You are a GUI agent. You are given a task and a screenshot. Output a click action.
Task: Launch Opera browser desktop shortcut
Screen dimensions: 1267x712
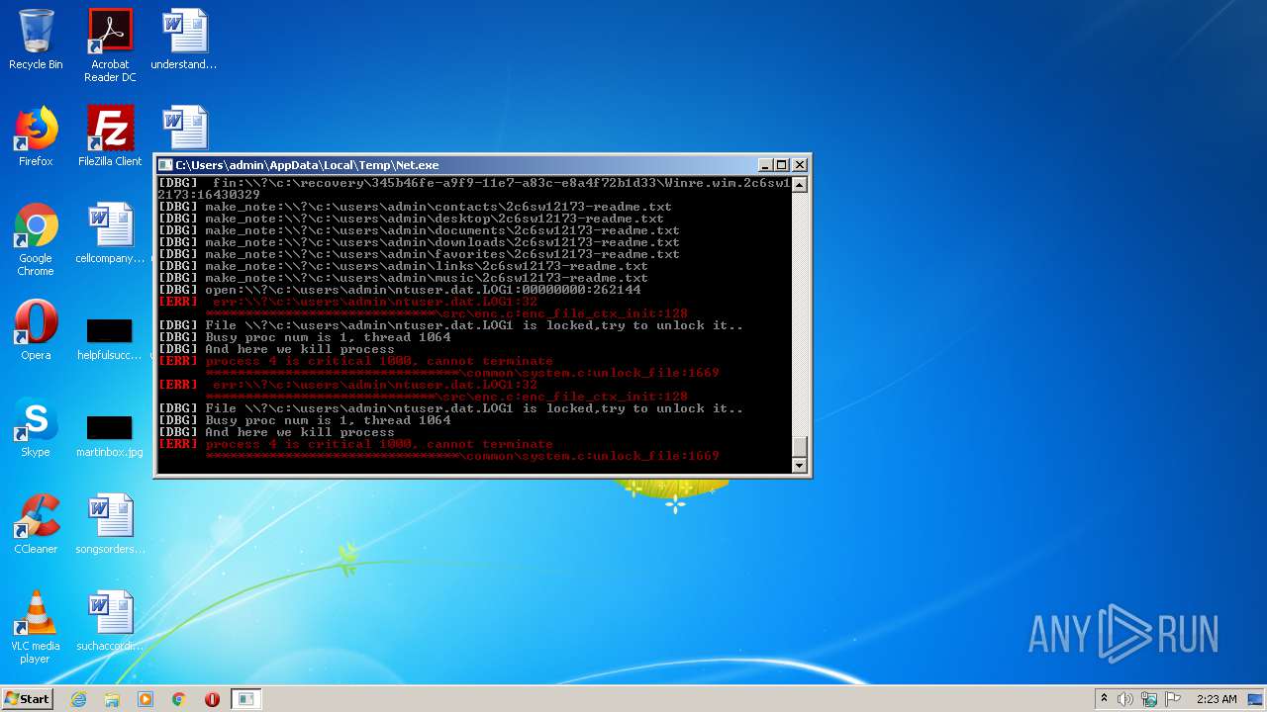36,330
